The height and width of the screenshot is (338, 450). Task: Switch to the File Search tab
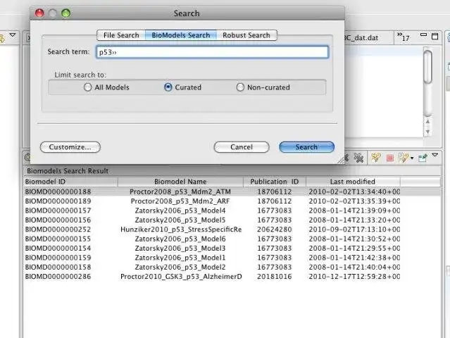point(121,35)
